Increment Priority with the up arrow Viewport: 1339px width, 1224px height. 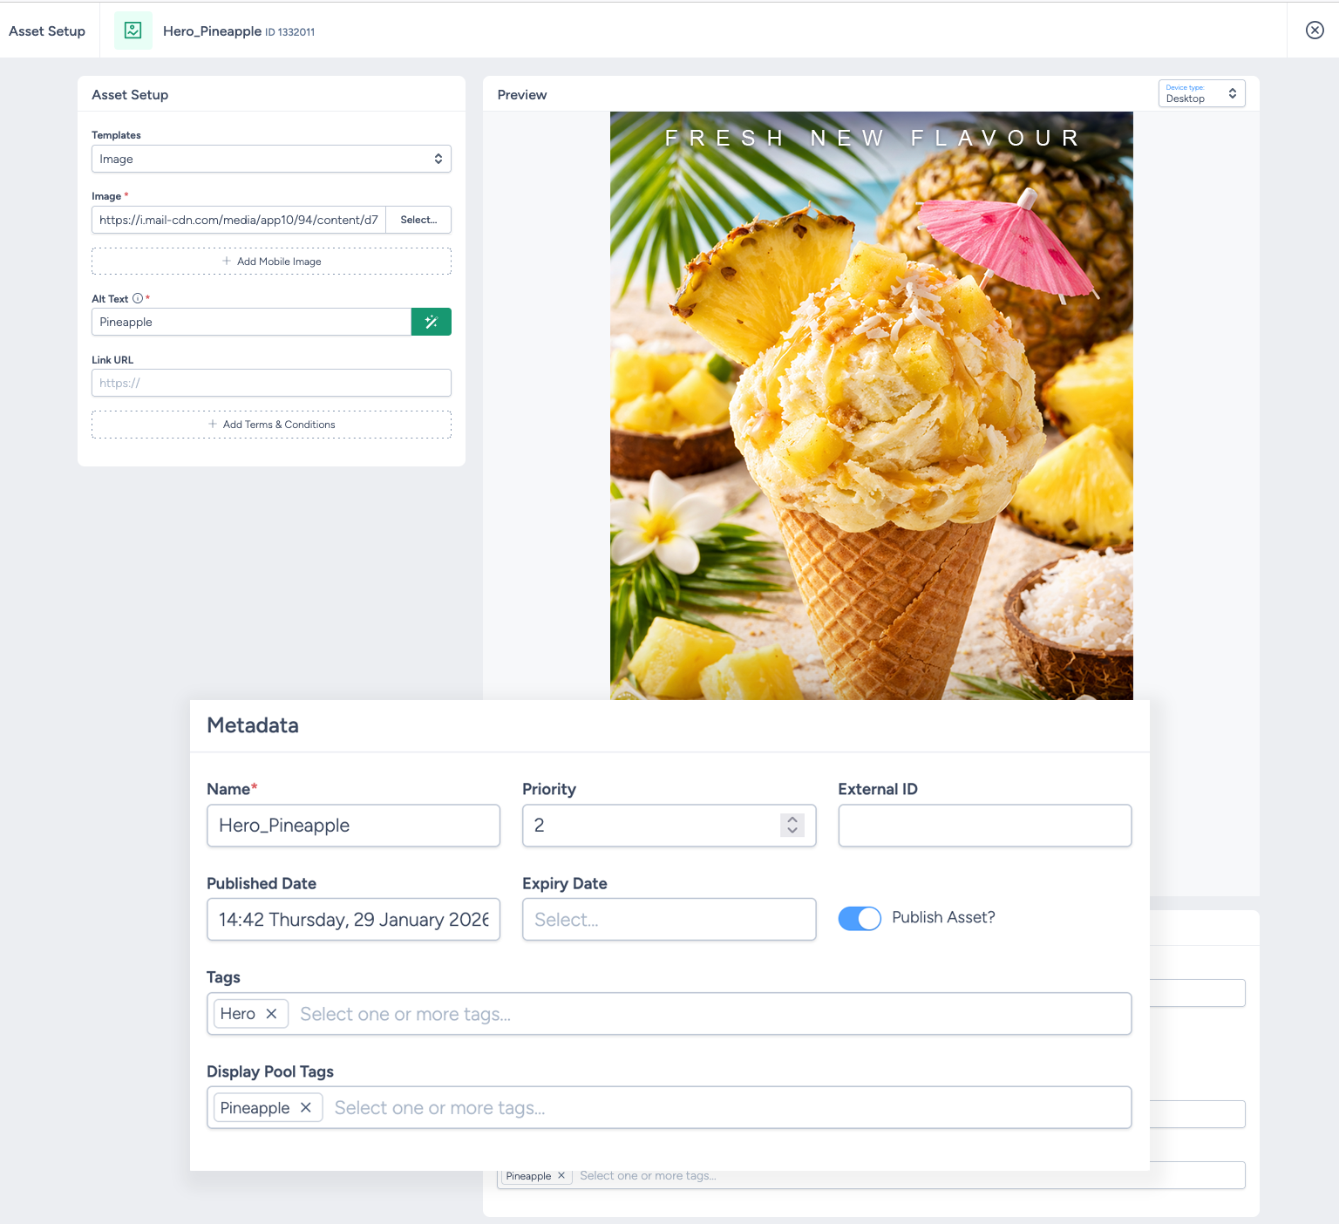pyautogui.click(x=792, y=819)
